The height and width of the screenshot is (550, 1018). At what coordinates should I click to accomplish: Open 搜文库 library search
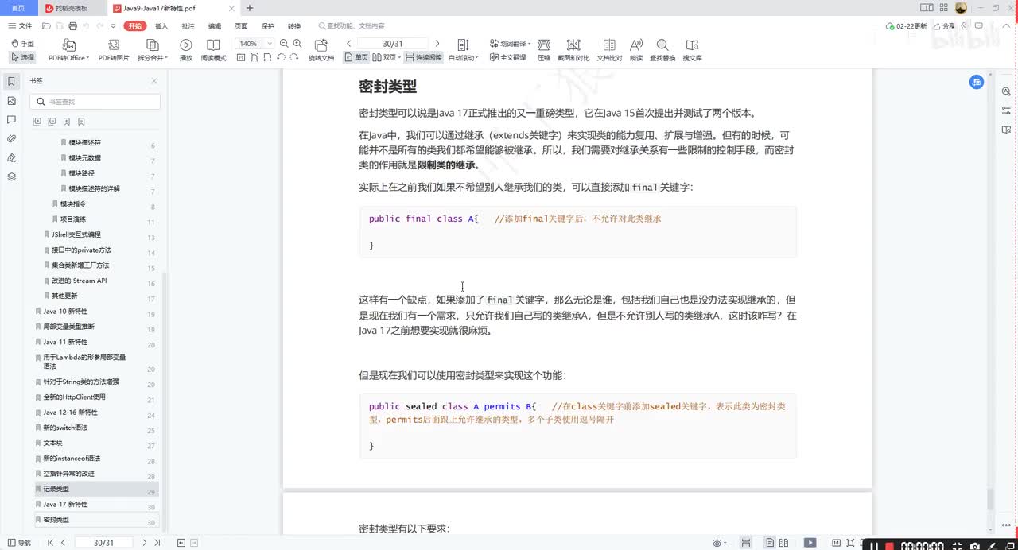coord(692,49)
